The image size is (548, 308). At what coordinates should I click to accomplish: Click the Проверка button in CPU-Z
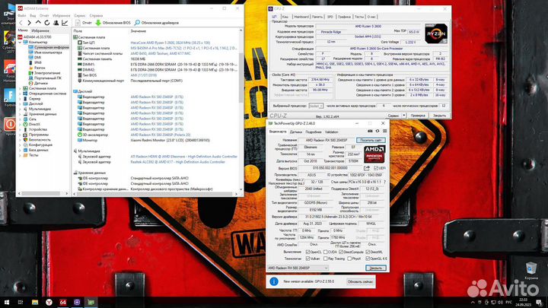pyautogui.click(x=418, y=116)
